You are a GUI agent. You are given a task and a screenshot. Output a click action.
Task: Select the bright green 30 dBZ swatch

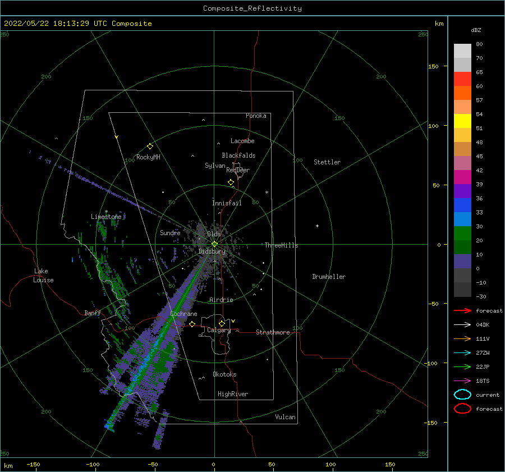click(x=462, y=233)
